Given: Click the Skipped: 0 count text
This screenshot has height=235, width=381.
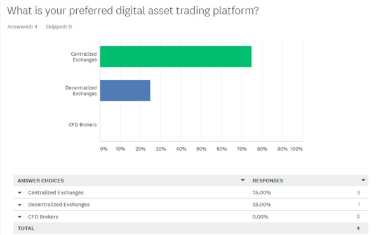Looking at the screenshot, I should [59, 27].
